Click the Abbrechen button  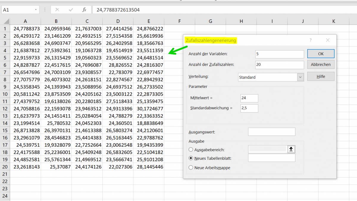pos(321,64)
